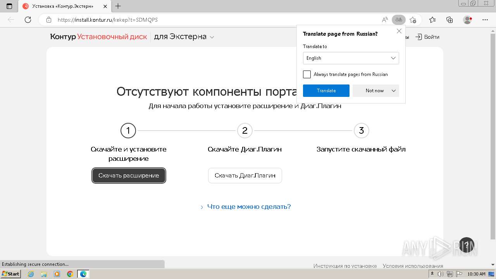Open the tab actions menu icon
This screenshot has height=279, width=496.
[9, 6]
